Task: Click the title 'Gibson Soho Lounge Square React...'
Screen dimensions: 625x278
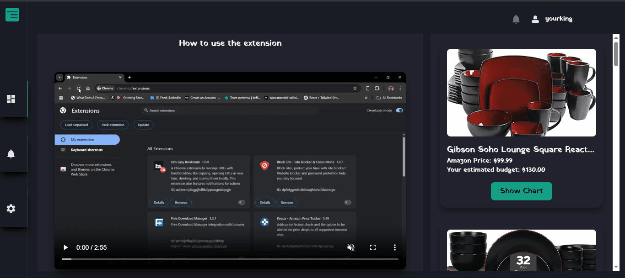Action: pyautogui.click(x=521, y=150)
